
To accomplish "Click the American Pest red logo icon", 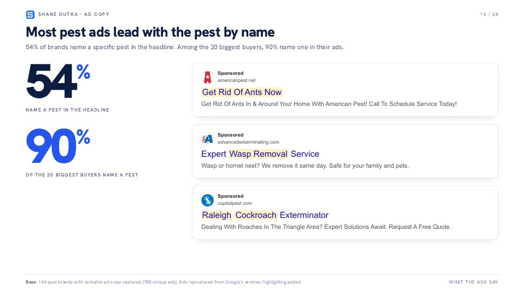I will click(208, 77).
